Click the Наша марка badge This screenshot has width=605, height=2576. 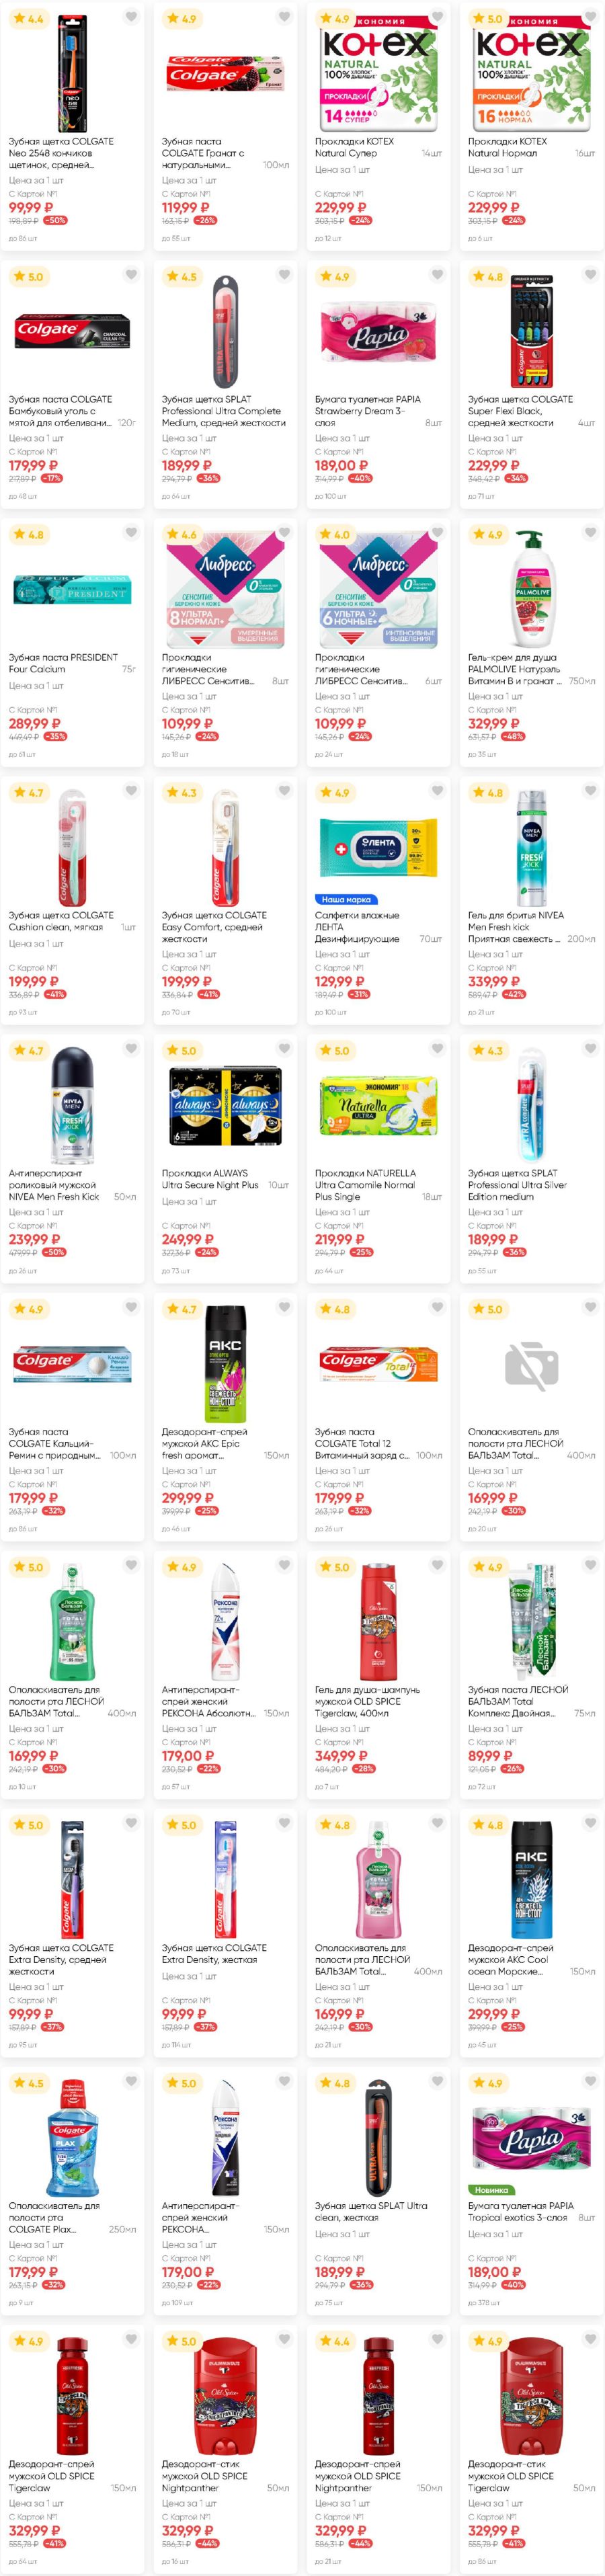pos(346,900)
